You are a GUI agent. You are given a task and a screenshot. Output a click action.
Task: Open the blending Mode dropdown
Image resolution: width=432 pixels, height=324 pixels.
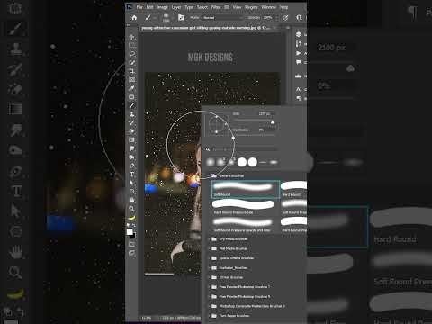point(222,18)
